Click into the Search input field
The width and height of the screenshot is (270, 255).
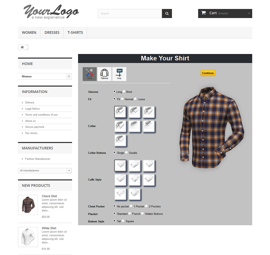[x=130, y=13]
